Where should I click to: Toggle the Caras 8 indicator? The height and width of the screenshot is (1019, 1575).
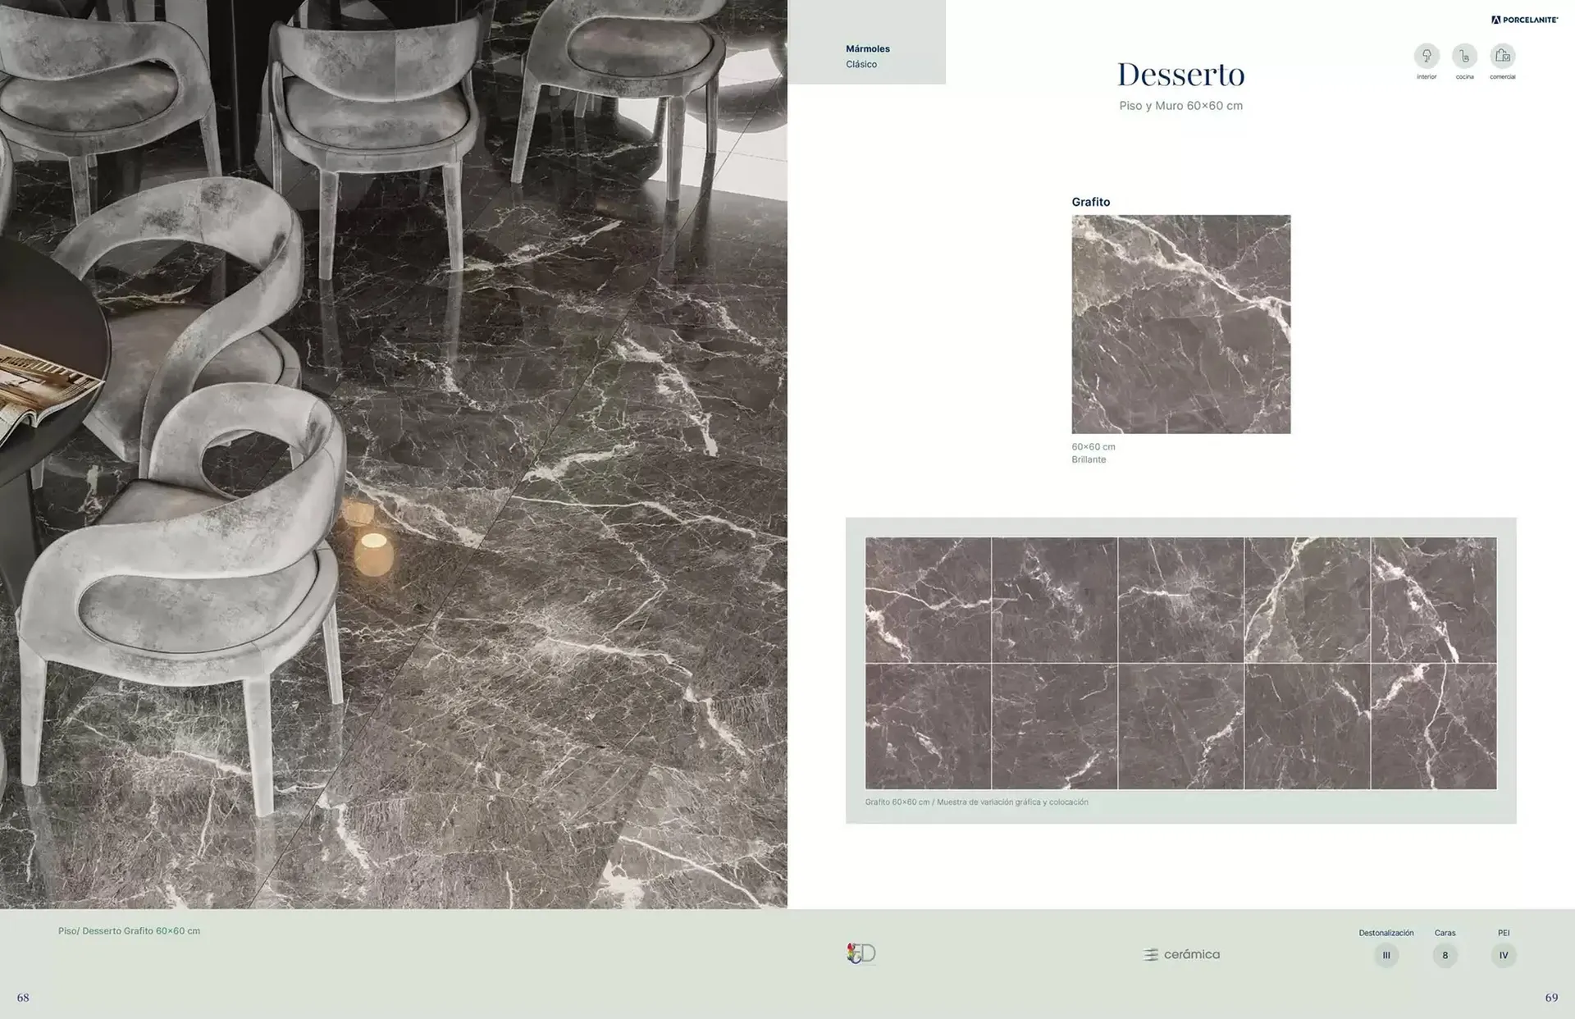coord(1445,955)
